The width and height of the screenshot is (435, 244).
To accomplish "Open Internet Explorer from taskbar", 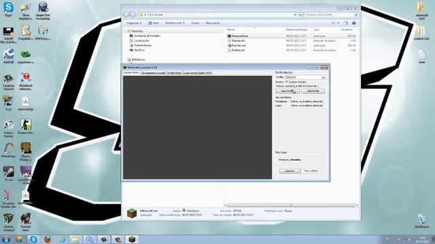I will tap(62, 239).
